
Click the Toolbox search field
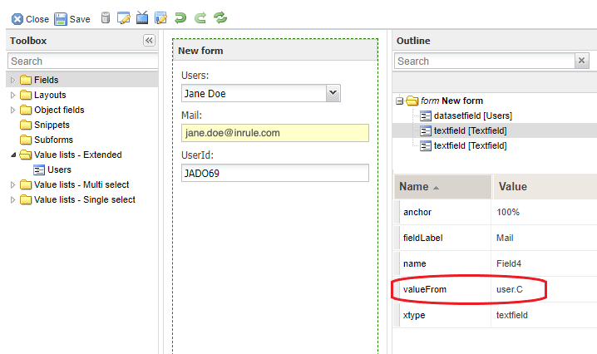tap(82, 61)
